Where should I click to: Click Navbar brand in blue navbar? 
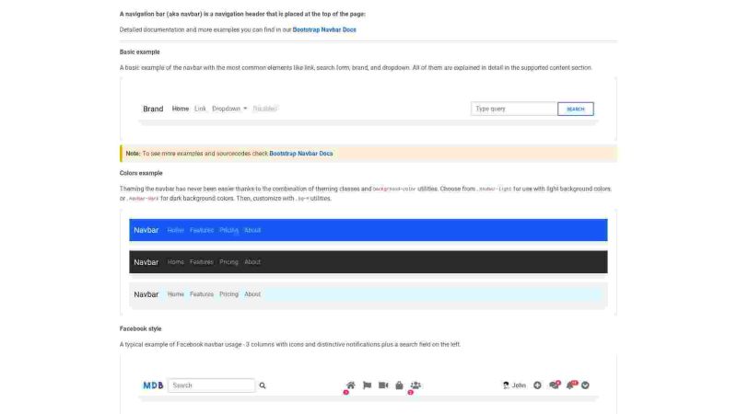pyautogui.click(x=146, y=230)
